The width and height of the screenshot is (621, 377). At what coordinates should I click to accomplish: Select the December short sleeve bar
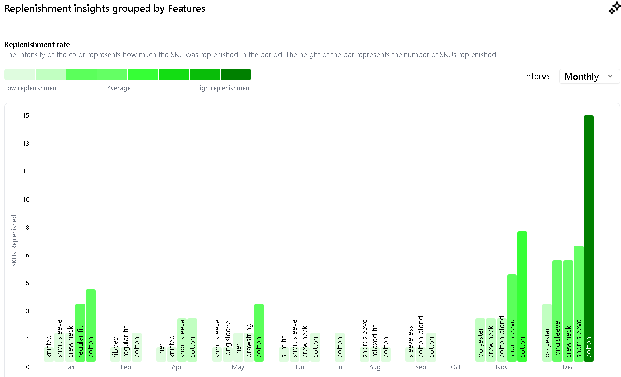[x=579, y=304]
